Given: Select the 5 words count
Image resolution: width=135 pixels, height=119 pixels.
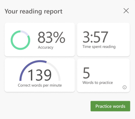Looking at the screenshot, I should click(86, 73).
